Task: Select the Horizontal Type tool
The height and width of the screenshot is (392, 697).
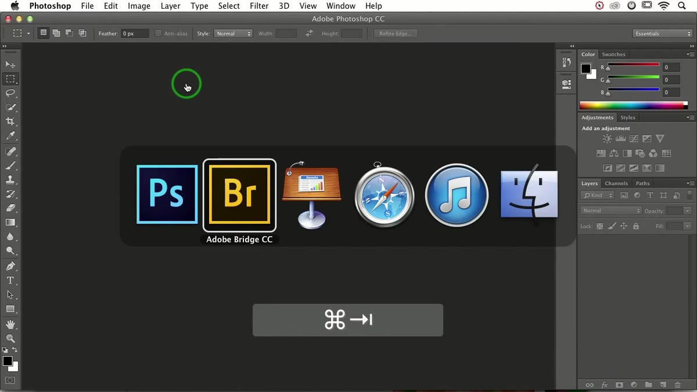Action: [x=10, y=281]
